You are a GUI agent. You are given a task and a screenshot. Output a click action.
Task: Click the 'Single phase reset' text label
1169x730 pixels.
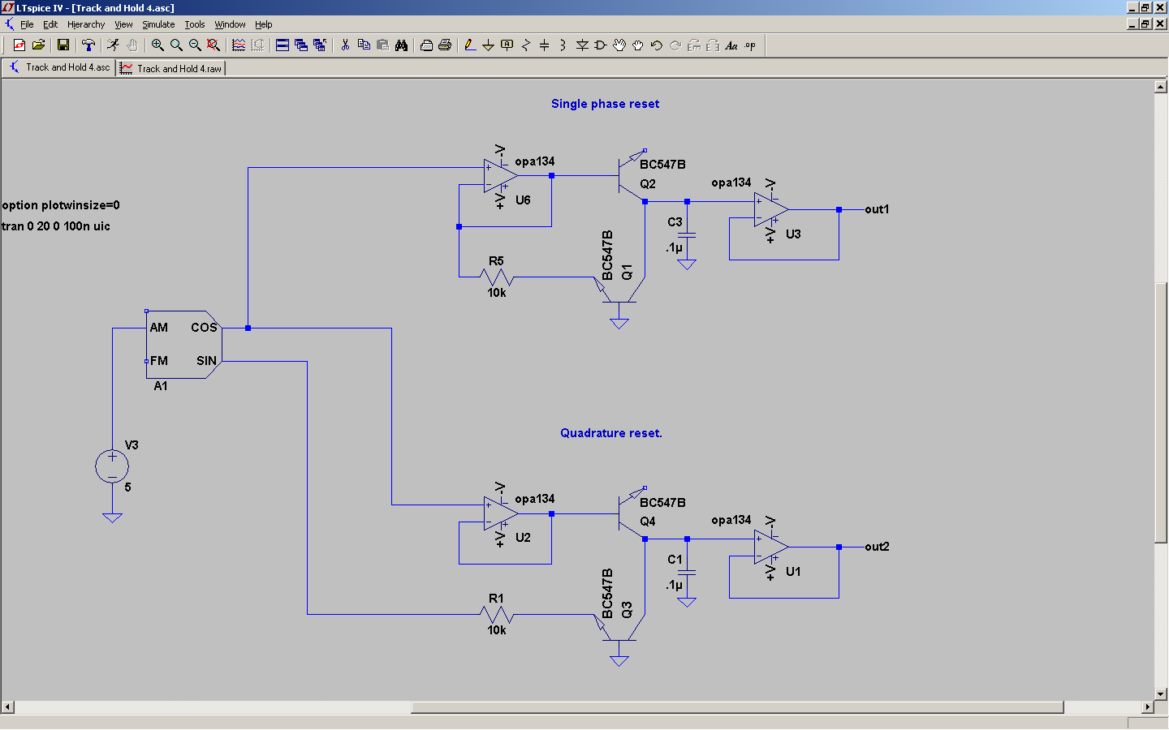(x=605, y=104)
